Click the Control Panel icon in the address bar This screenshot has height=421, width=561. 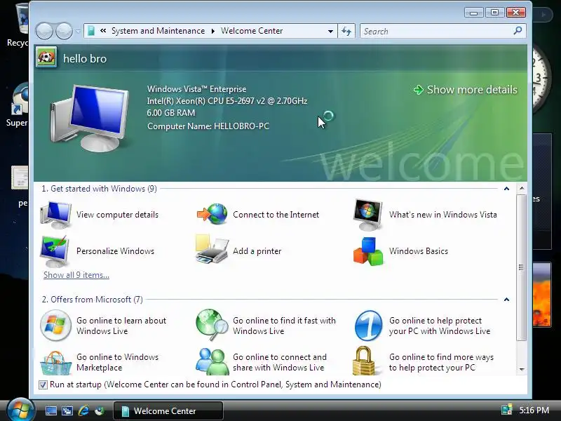[x=91, y=31]
